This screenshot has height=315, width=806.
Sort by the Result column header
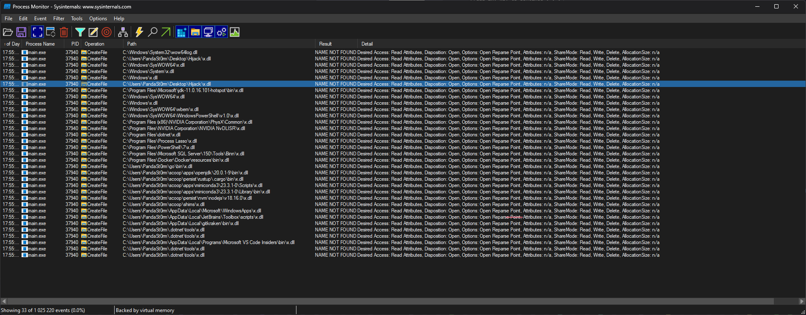[336, 44]
